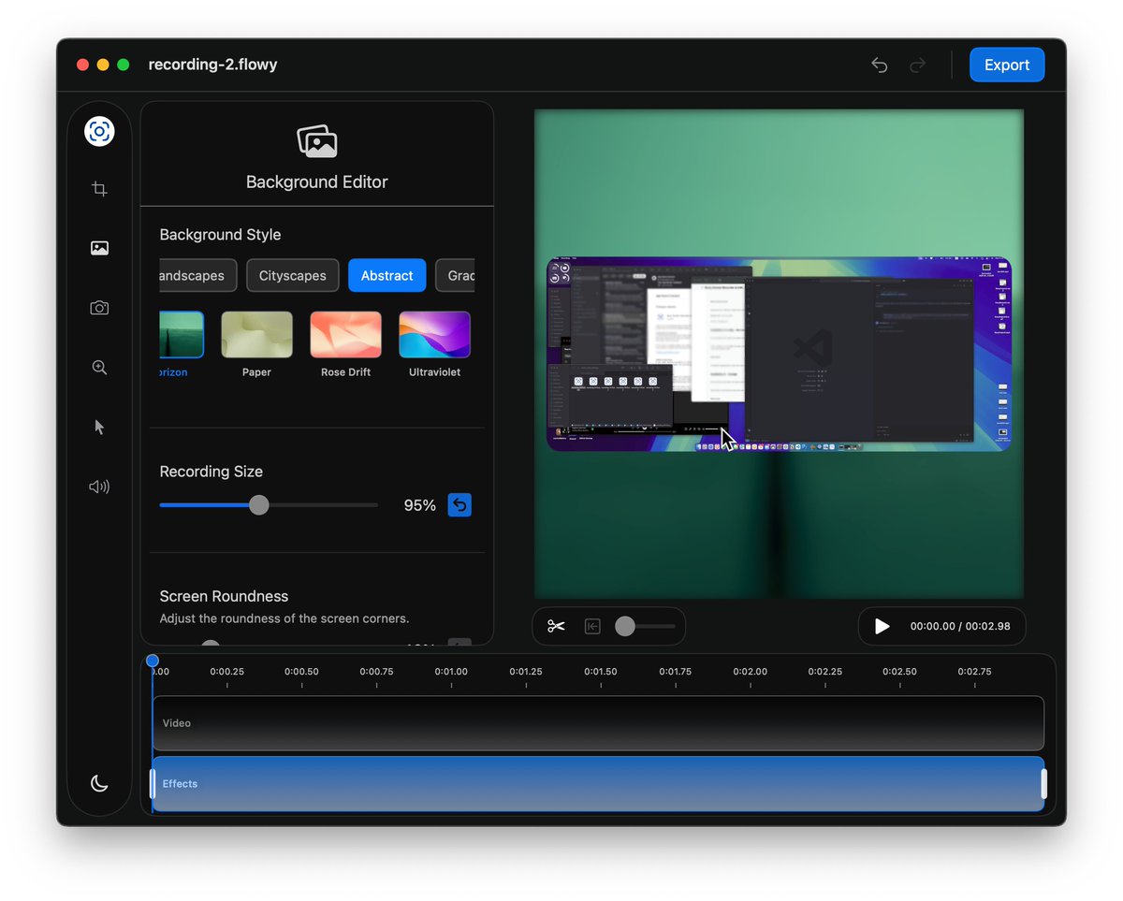The height and width of the screenshot is (901, 1123).
Task: Choose the Horizon background thumbnail
Action: coord(182,335)
